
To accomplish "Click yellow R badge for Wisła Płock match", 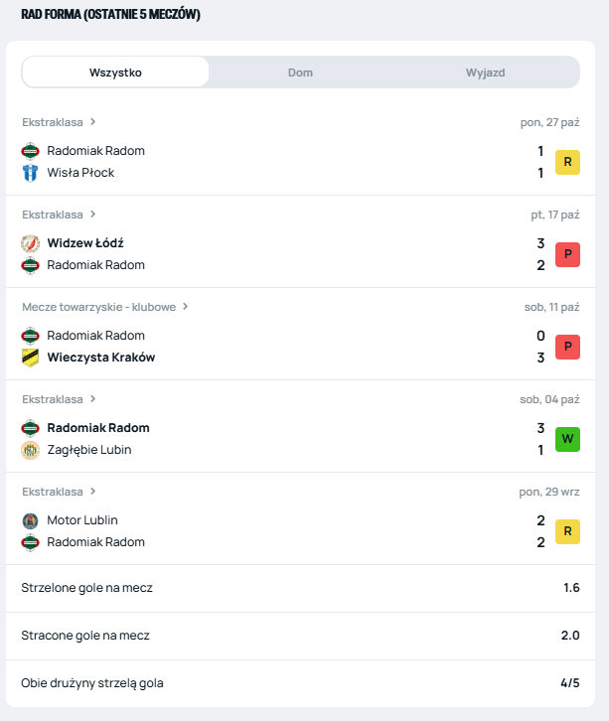I will [567, 162].
